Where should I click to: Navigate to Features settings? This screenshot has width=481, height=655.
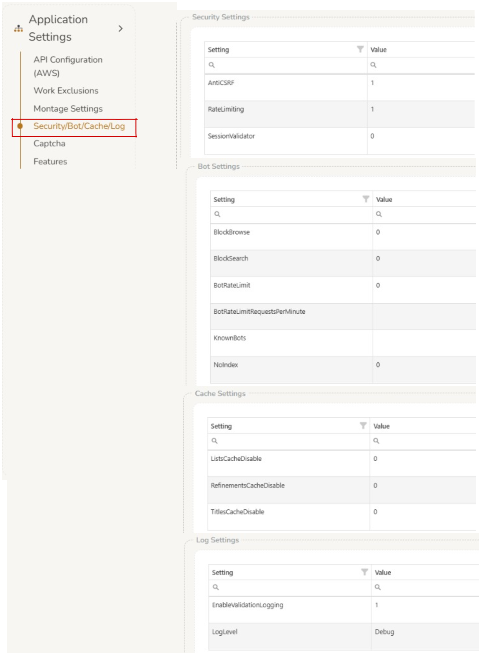(x=50, y=161)
